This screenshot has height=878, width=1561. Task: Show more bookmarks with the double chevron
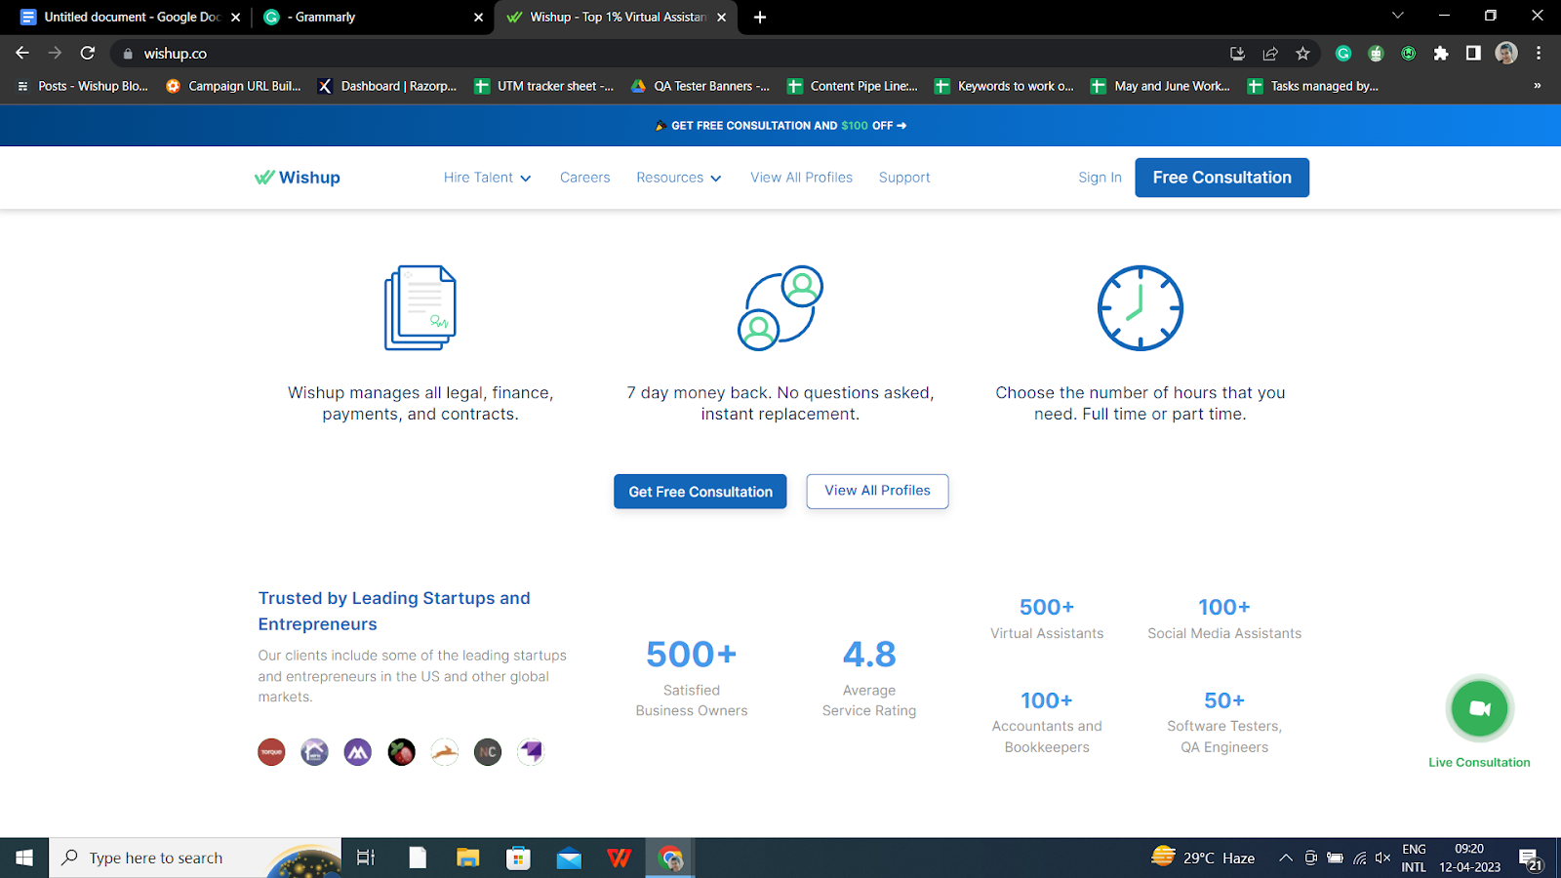coord(1538,86)
